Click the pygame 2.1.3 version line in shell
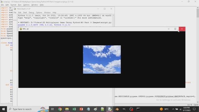The height and width of the screenshot is (112, 199). point(44,25)
